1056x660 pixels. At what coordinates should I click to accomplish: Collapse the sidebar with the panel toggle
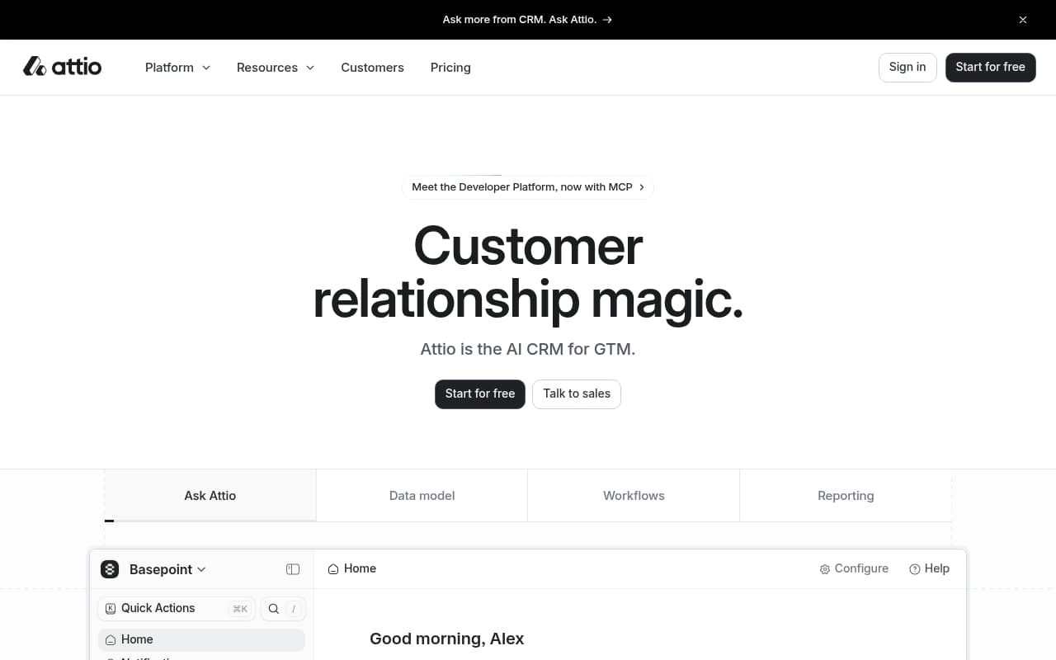293,569
